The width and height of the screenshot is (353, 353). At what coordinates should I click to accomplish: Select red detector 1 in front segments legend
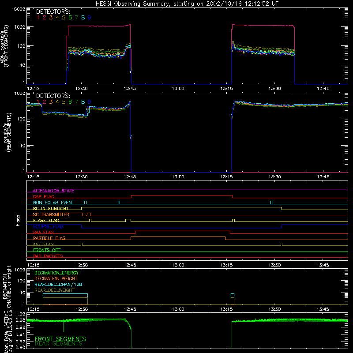[38, 18]
